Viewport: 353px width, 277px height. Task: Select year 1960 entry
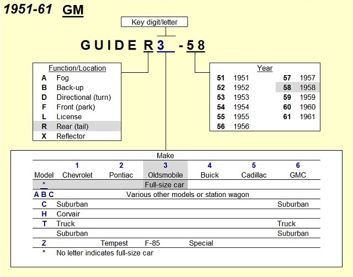point(299,107)
